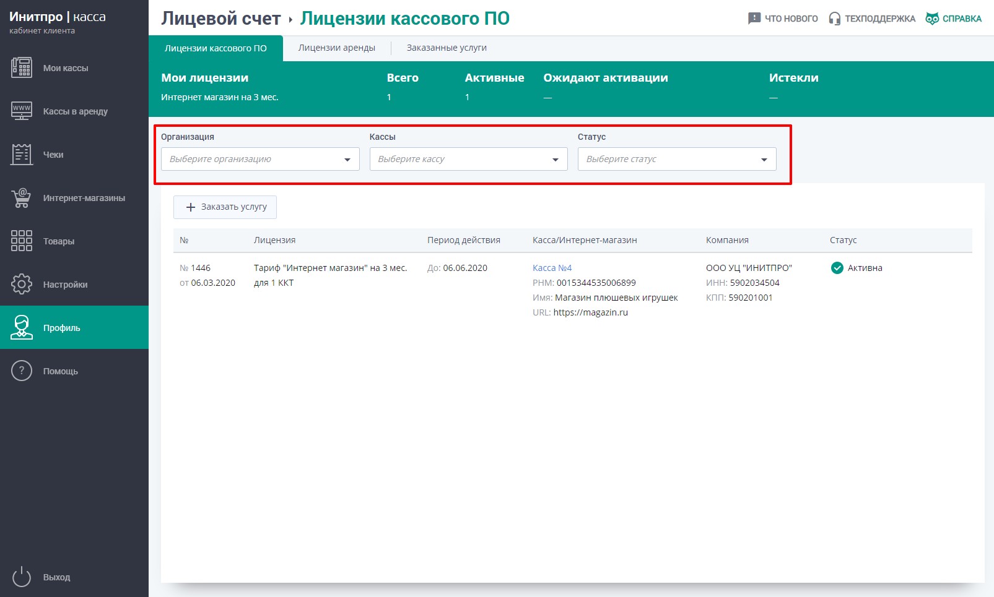Open the СПРАВКА link text

[x=962, y=19]
